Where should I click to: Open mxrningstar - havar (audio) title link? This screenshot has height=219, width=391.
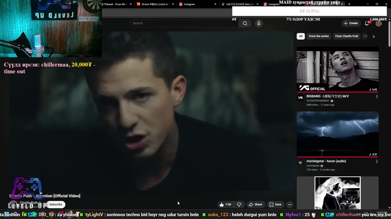326,161
